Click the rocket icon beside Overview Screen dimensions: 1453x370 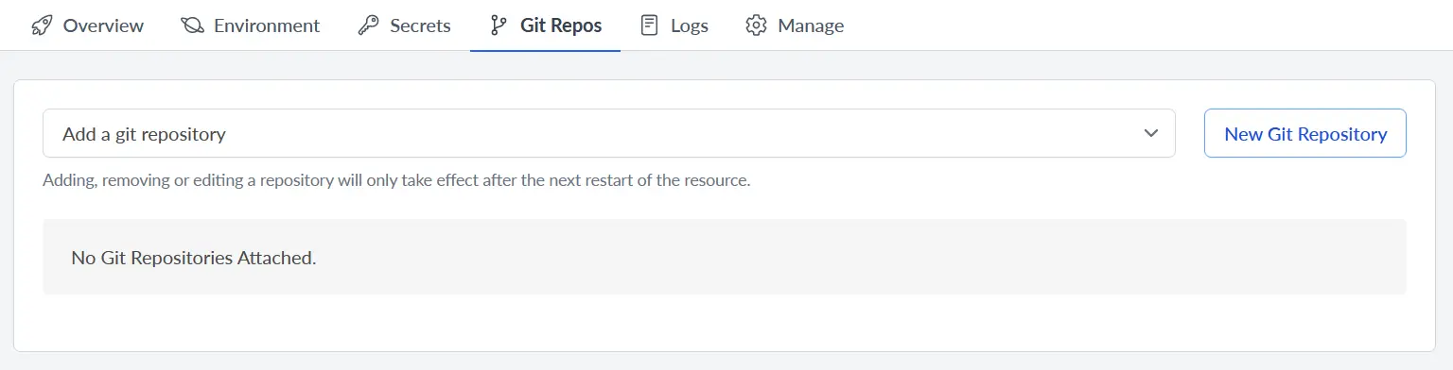42,25
